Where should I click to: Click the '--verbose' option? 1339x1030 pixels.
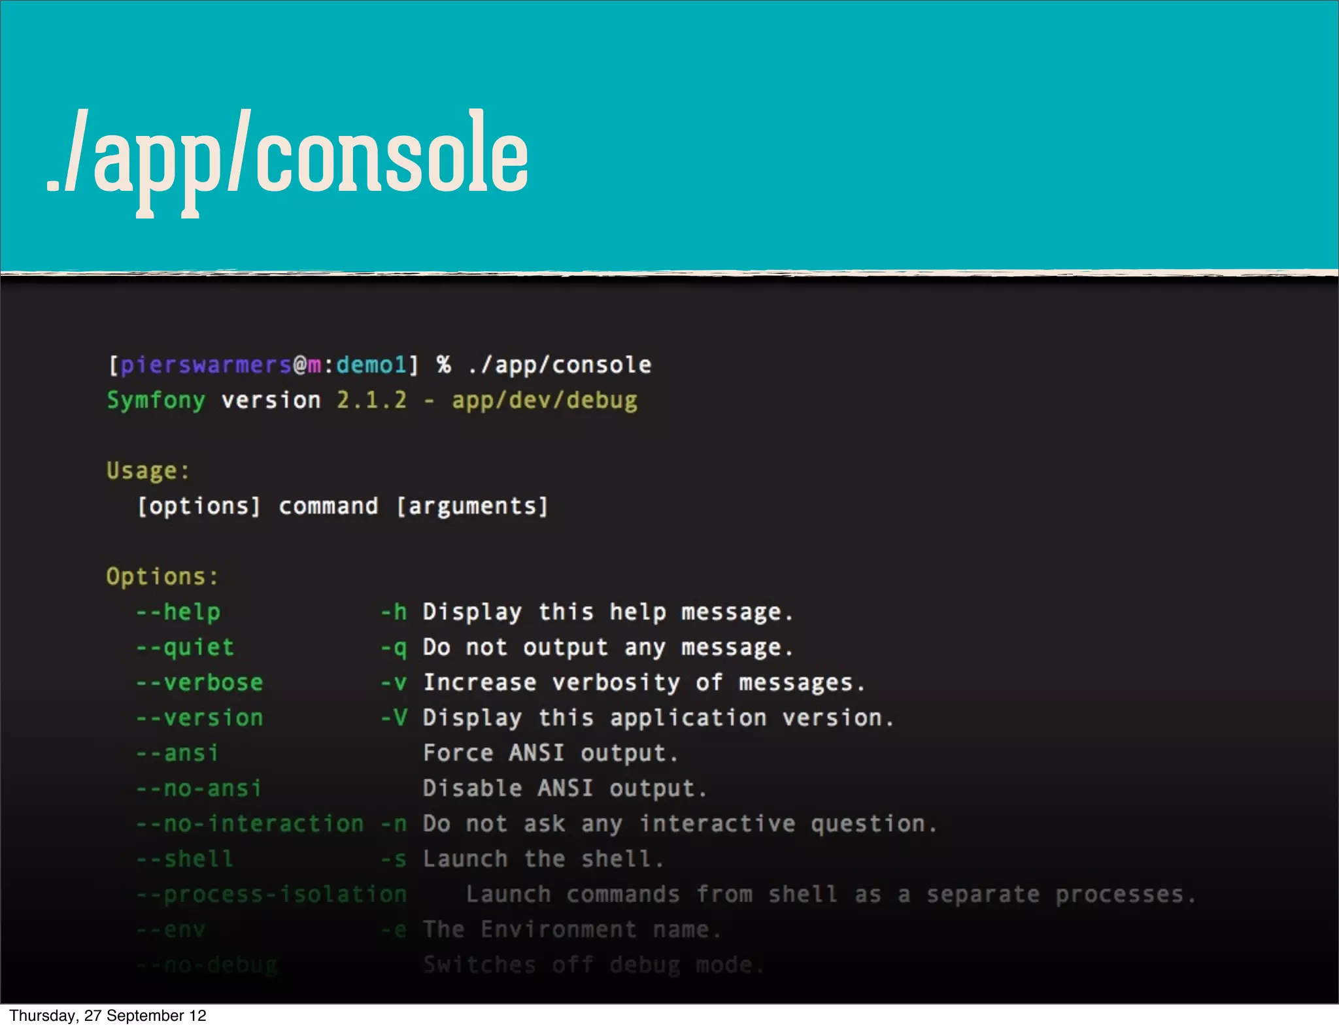pos(200,683)
